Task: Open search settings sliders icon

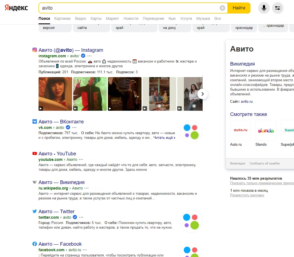Action: (x=278, y=8)
